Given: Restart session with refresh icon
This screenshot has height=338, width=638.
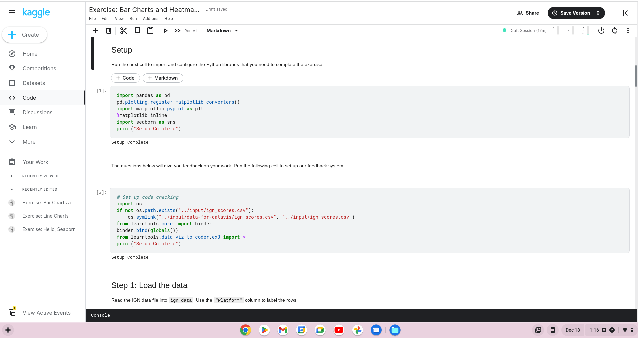Looking at the screenshot, I should [615, 31].
